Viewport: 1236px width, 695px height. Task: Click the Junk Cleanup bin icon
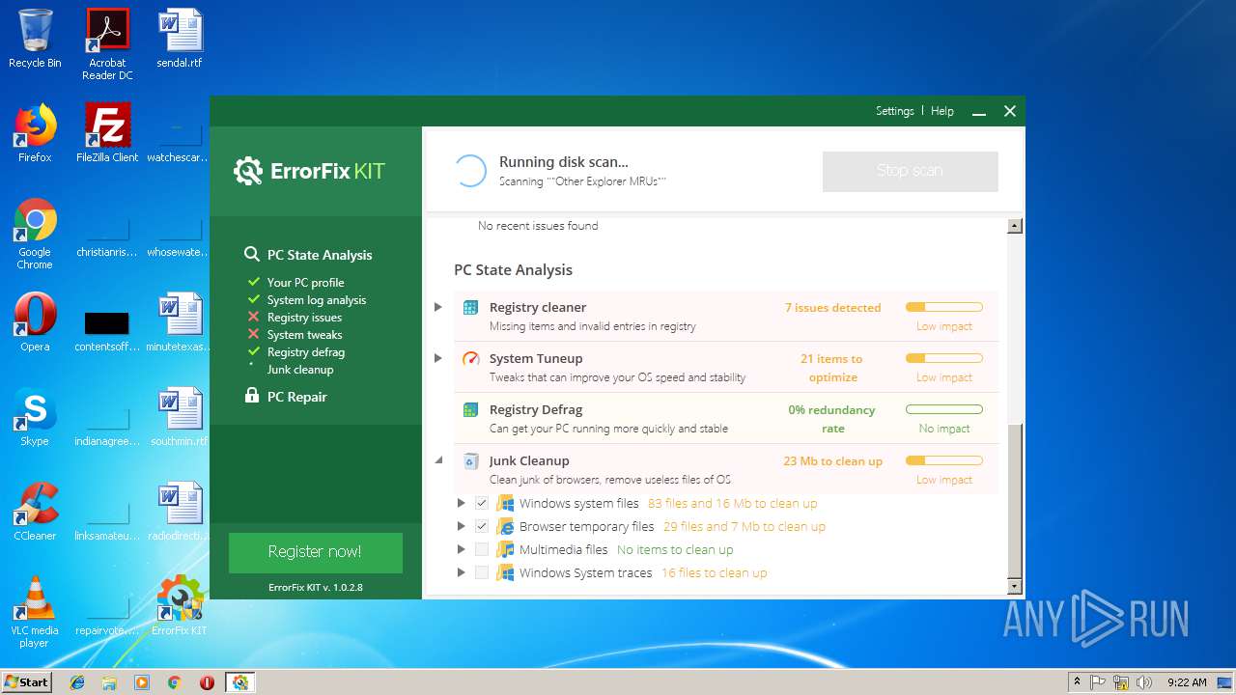point(470,461)
